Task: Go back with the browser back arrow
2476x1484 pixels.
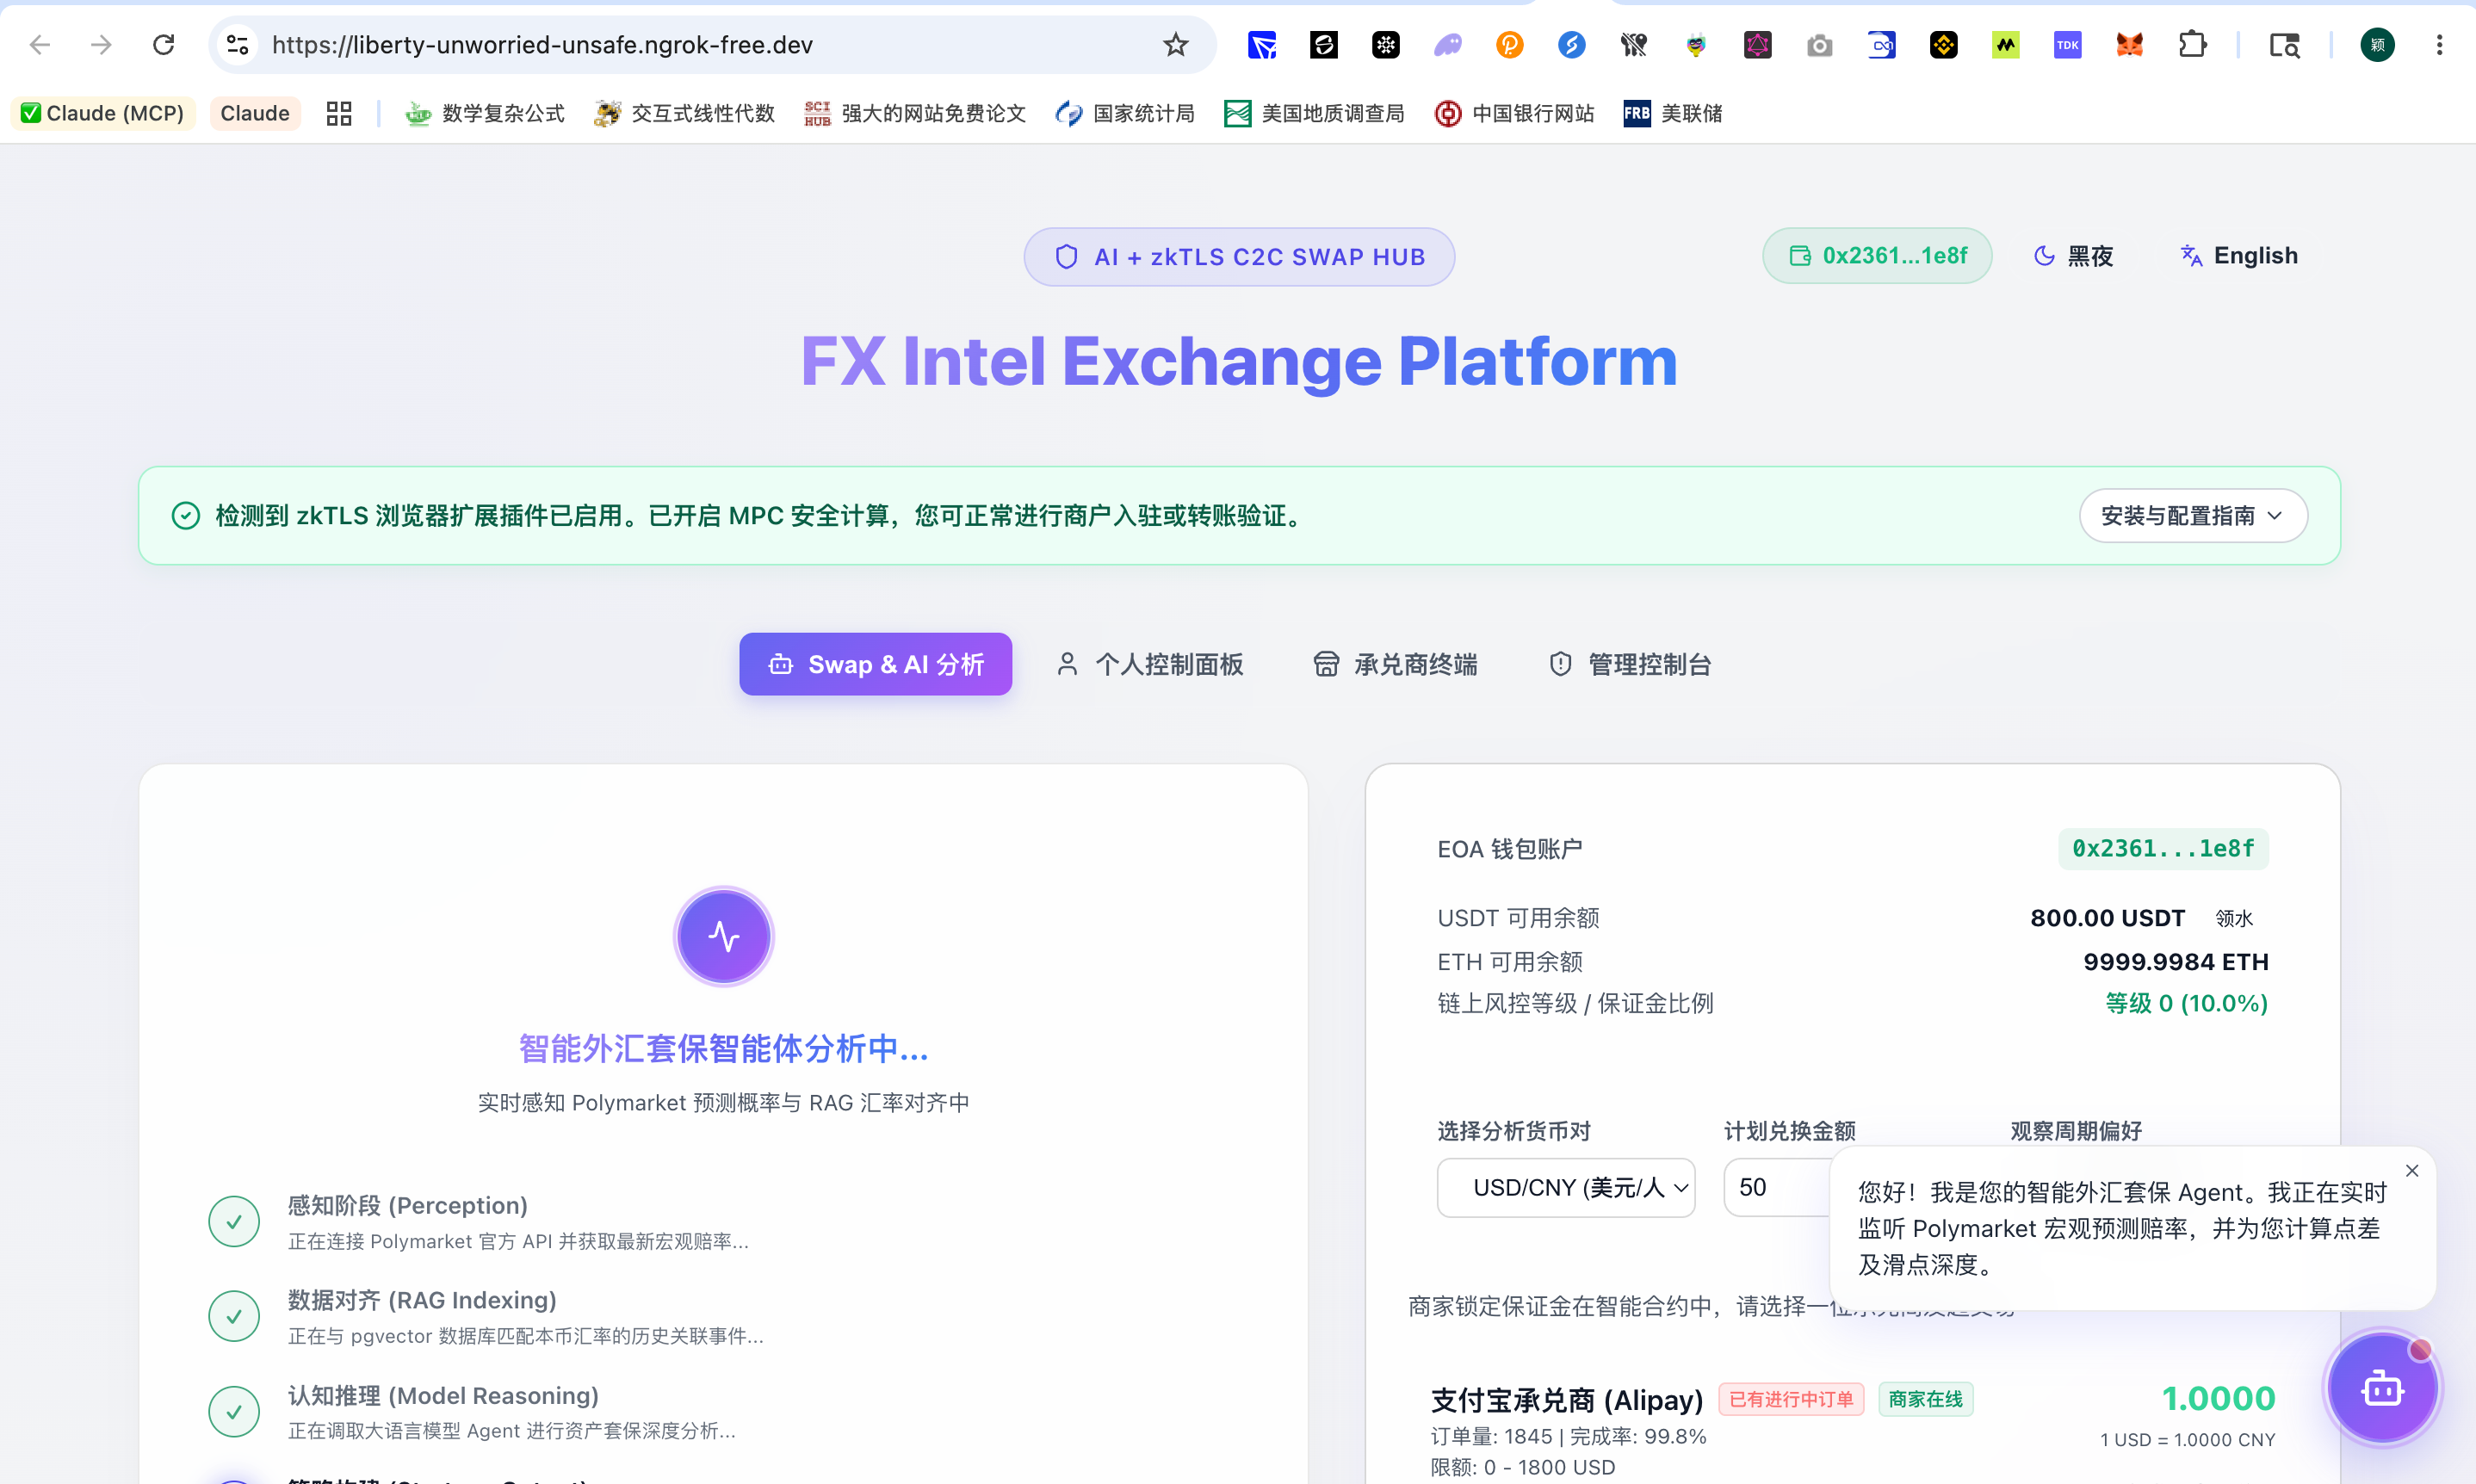Action: [x=40, y=45]
